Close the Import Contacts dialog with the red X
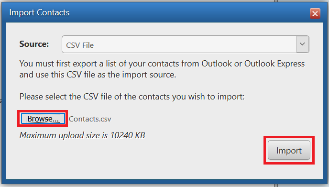The image size is (329, 187). click(315, 13)
